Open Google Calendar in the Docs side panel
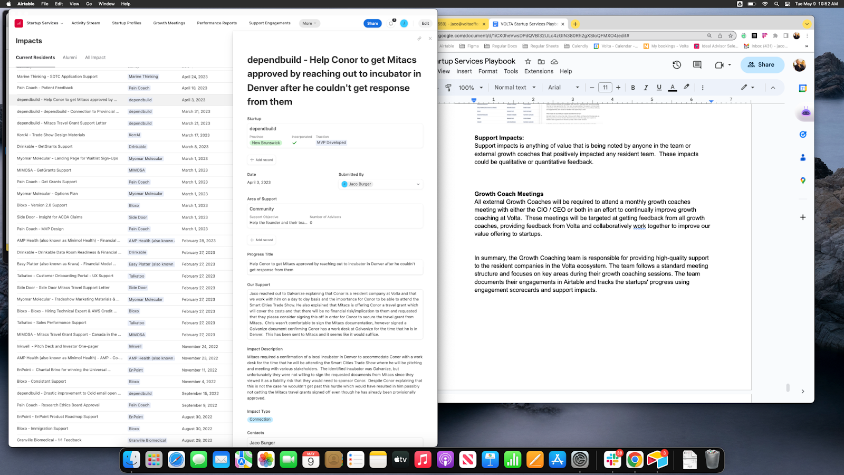The height and width of the screenshot is (475, 844). point(803,88)
